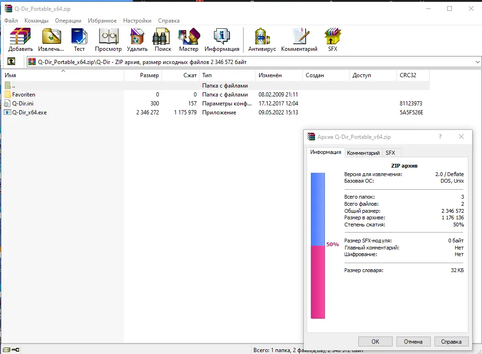The height and width of the screenshot is (354, 482).
Task: Click the Q-Dir_x64.exe file icon
Action: coord(8,113)
